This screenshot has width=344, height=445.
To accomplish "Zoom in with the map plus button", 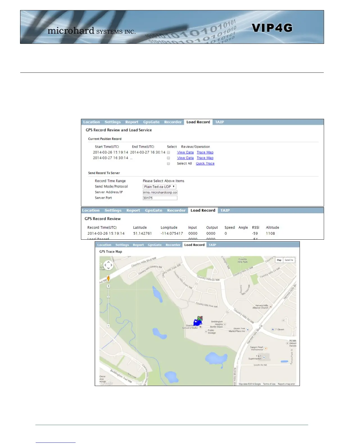I will (x=108, y=286).
